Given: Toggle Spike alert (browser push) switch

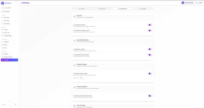Looking at the screenshot, I should (x=150, y=55).
